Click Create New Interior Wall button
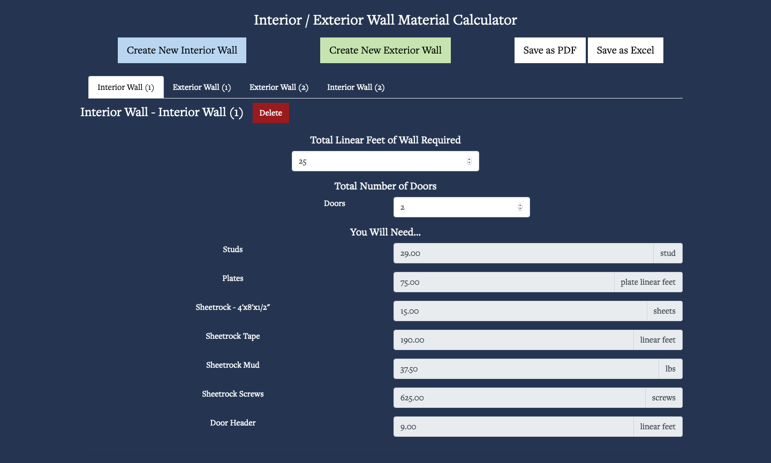The width and height of the screenshot is (771, 463). point(182,50)
